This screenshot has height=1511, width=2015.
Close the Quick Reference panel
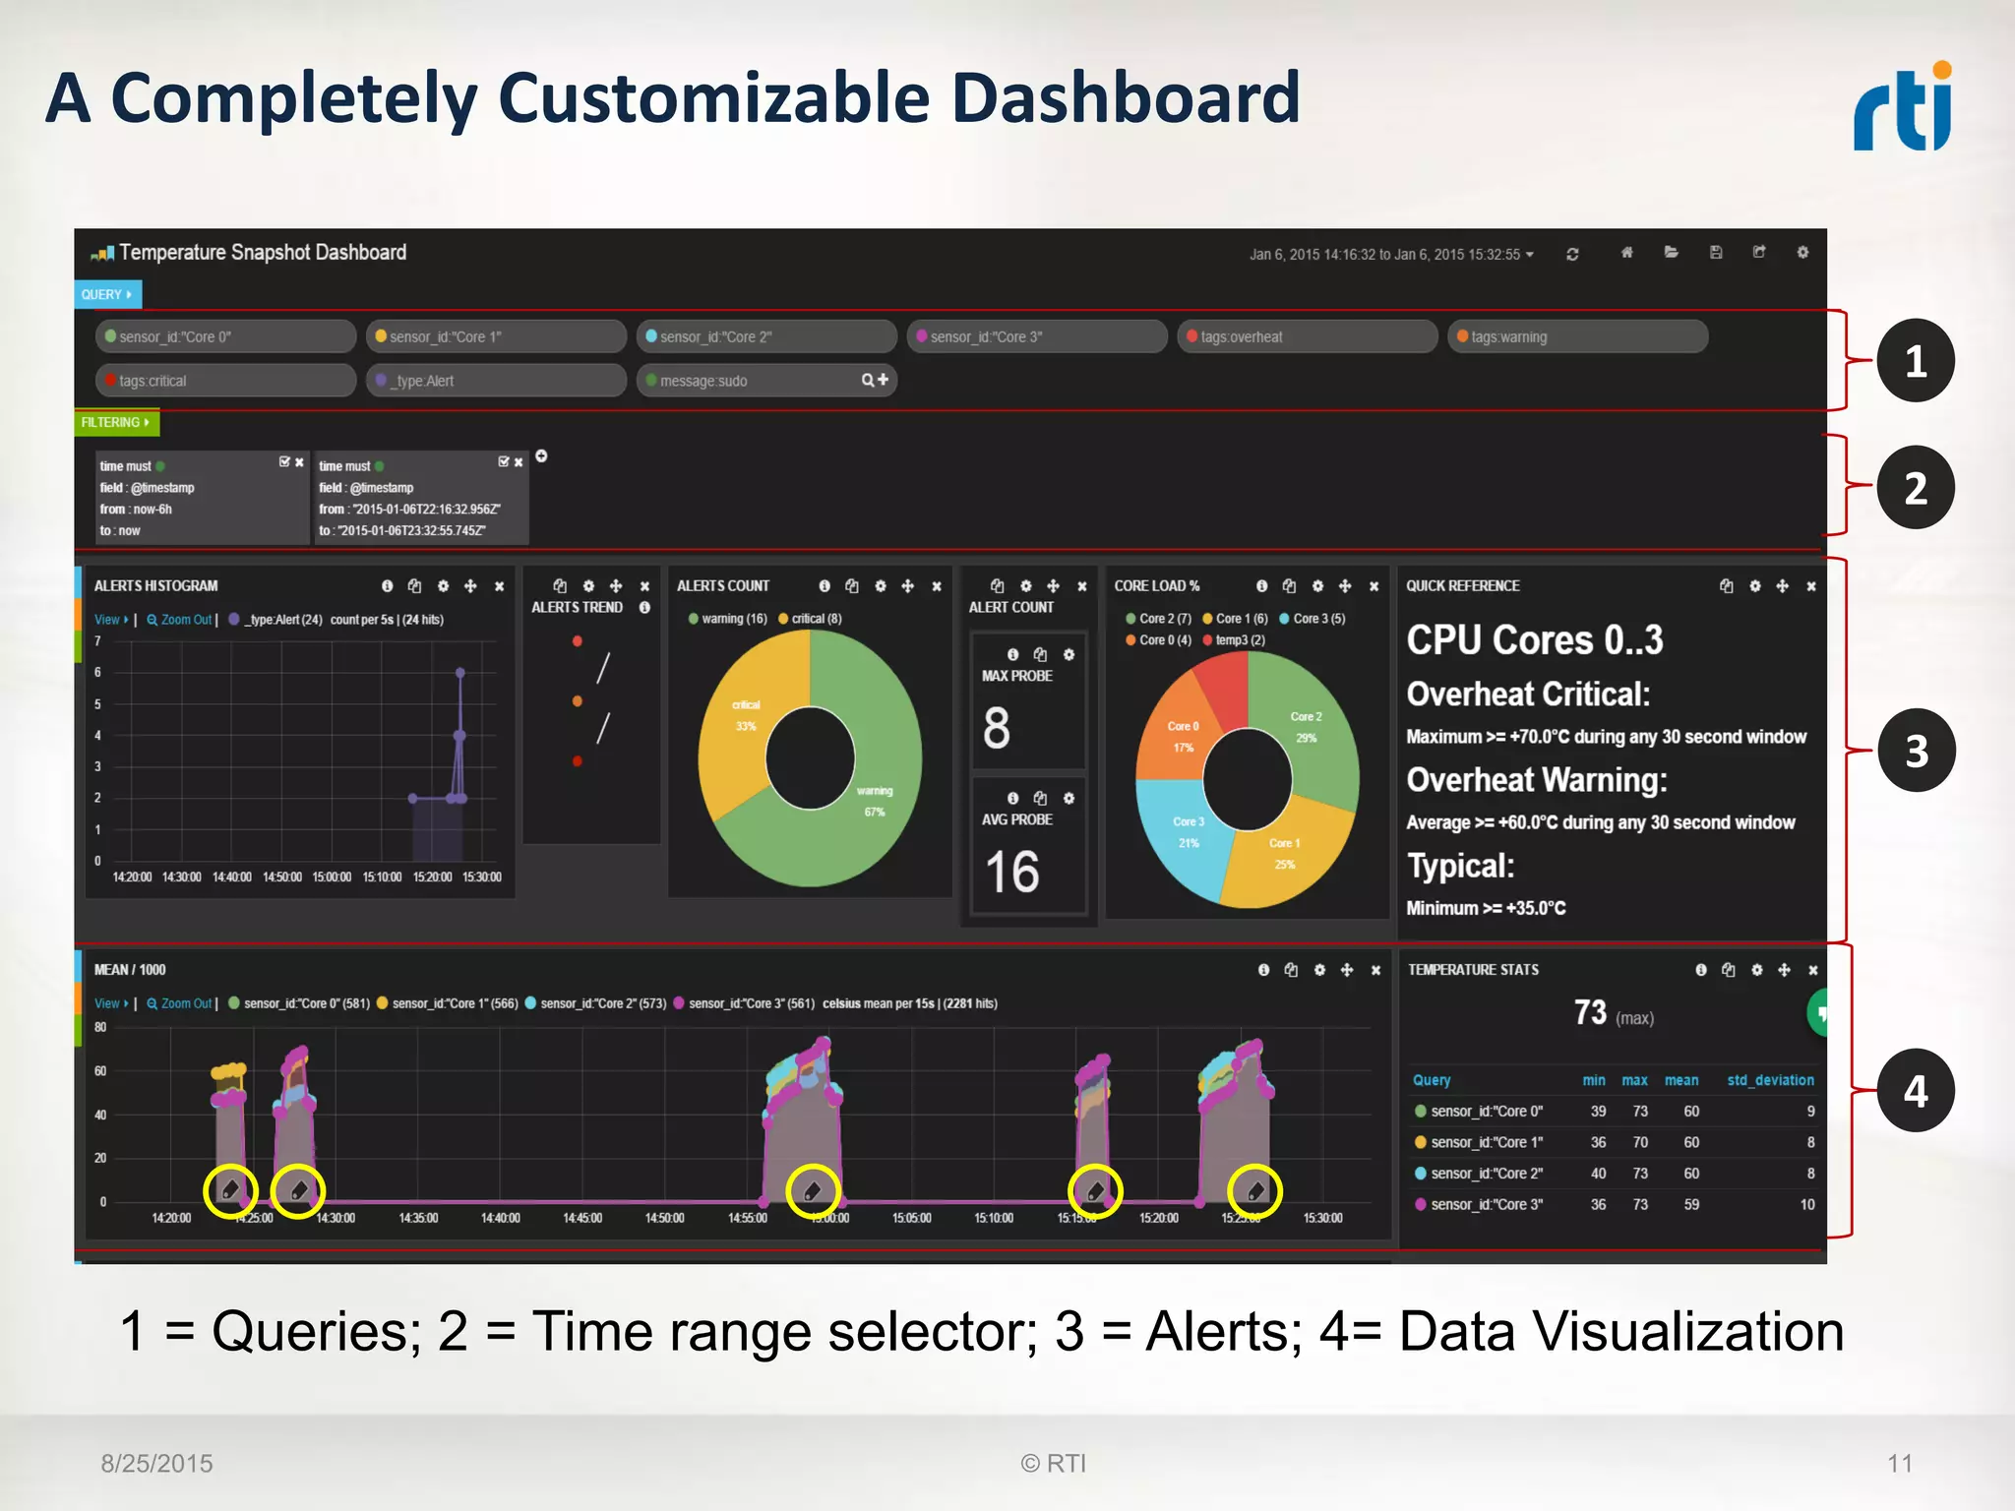tap(1811, 586)
